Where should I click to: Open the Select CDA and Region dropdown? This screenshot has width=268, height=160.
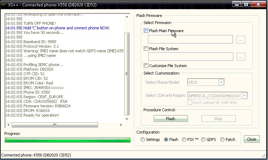(x=245, y=95)
